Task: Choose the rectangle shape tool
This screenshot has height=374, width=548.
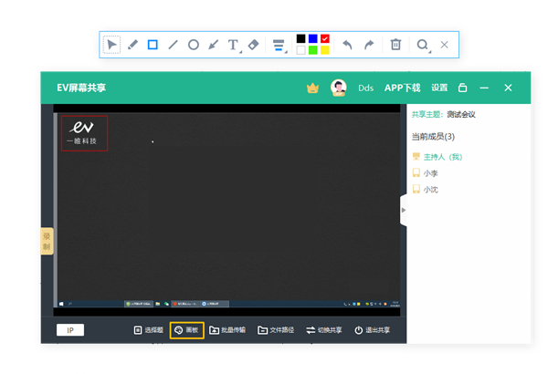Action: pos(153,45)
